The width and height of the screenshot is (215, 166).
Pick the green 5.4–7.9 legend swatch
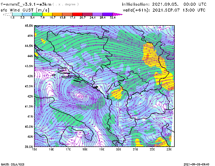click(x=37, y=14)
